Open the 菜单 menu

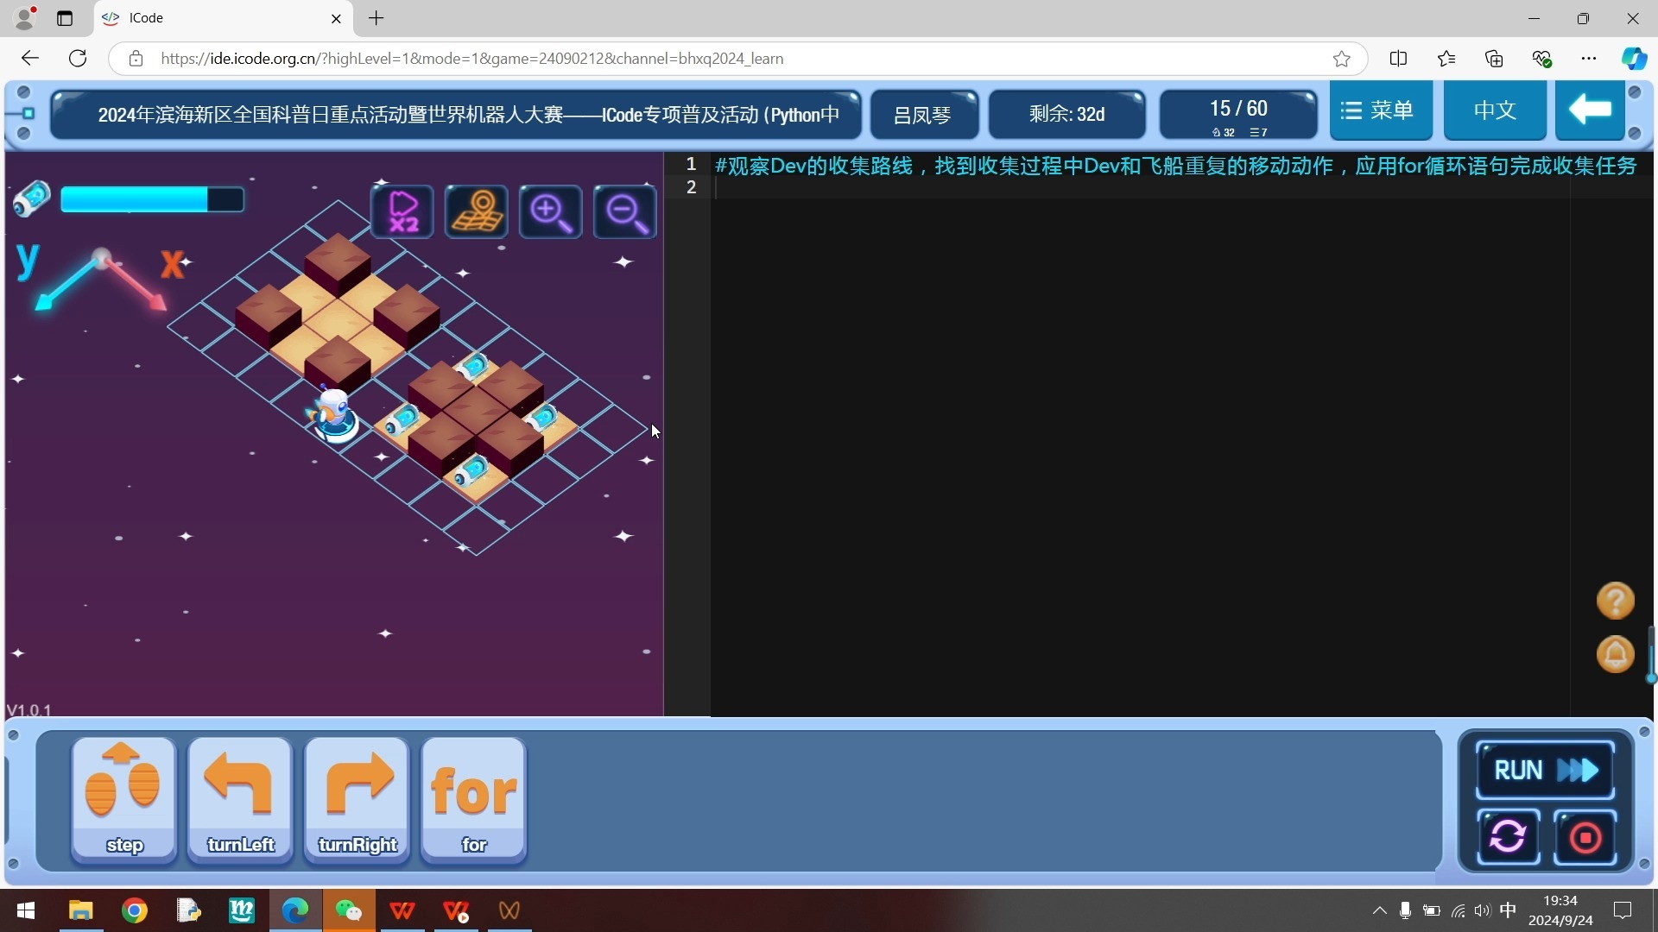tap(1380, 110)
